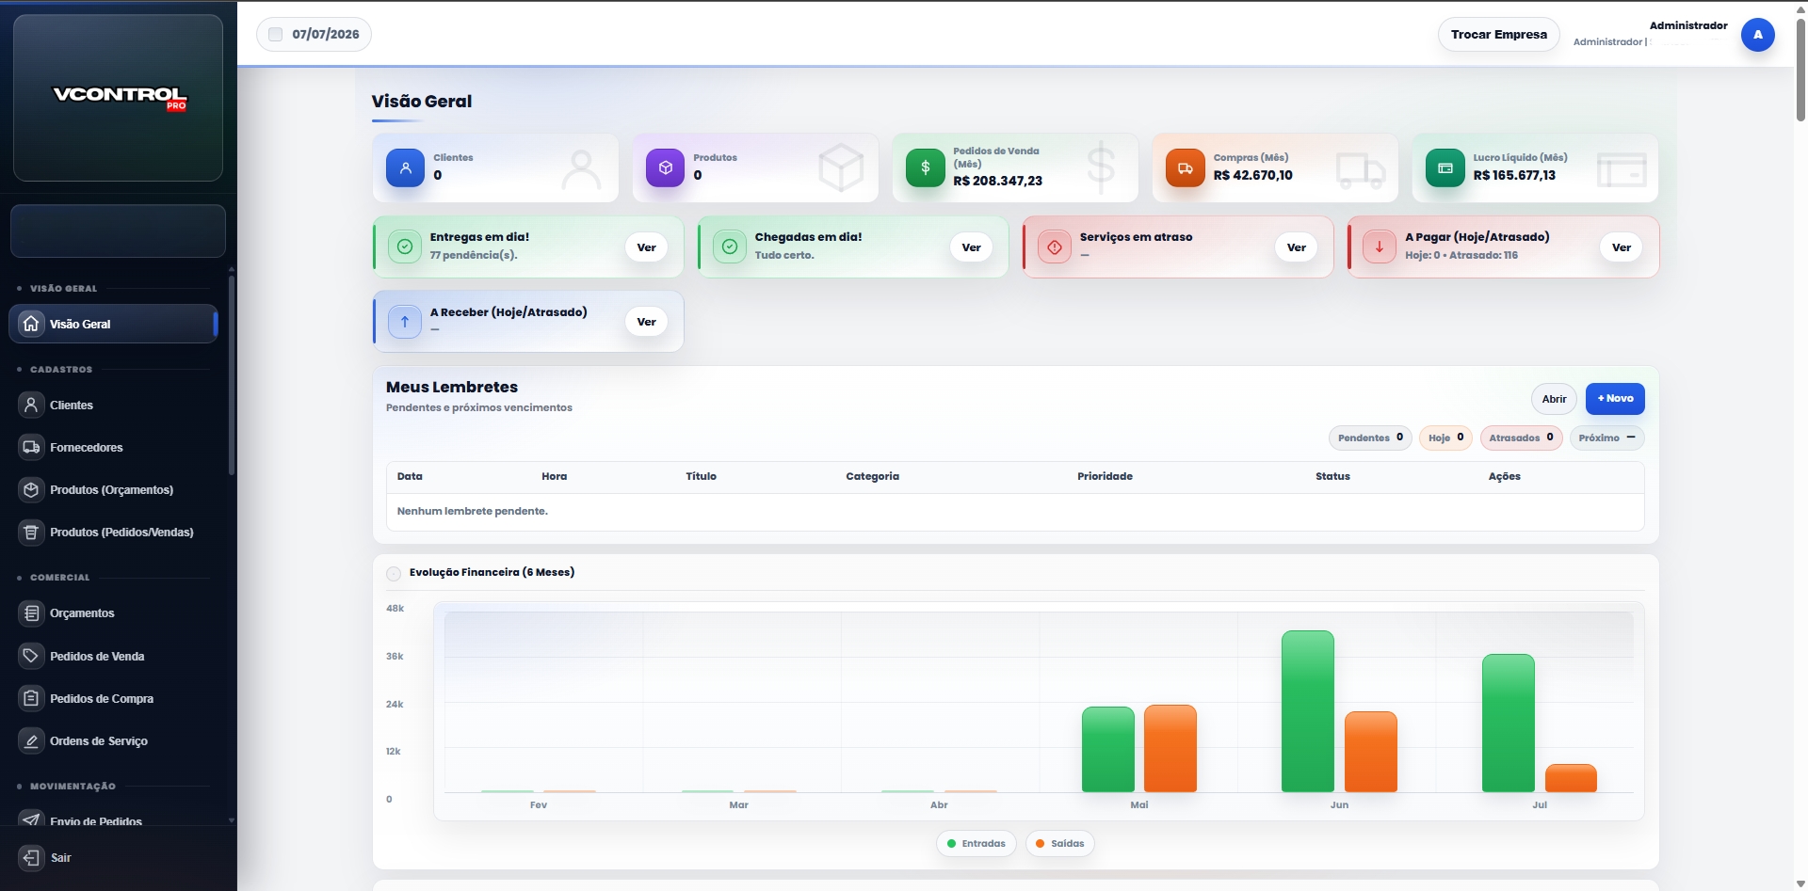Click the blue avatar circle with letter A

click(x=1757, y=35)
